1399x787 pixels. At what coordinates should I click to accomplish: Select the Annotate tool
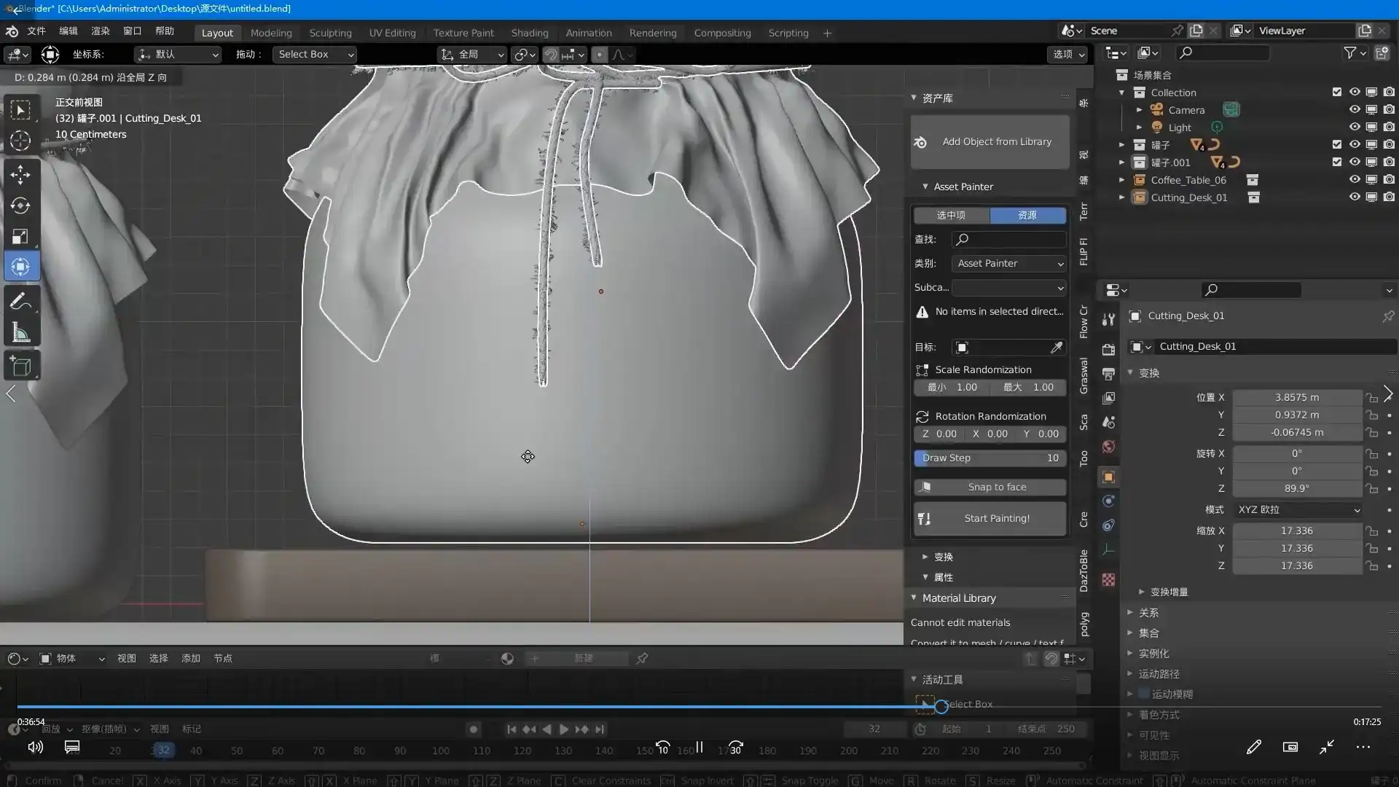point(20,299)
